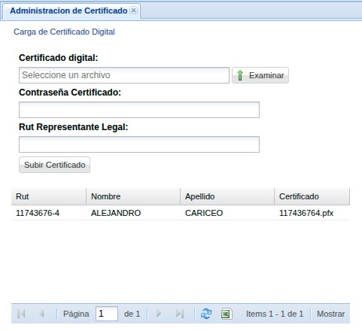Go to previous page of grid
This screenshot has height=331, width=362.
[41, 314]
